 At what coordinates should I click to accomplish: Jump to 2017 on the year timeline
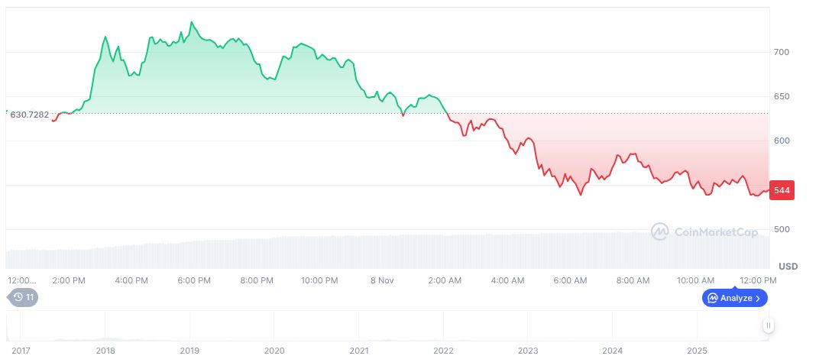click(x=21, y=351)
